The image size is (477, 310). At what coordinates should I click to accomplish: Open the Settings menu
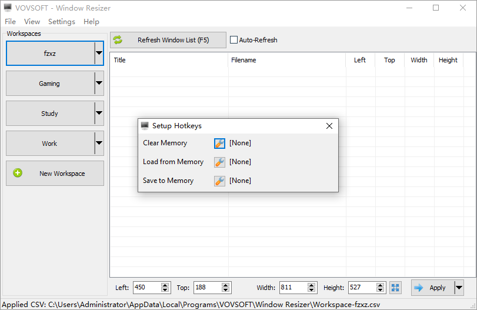pos(61,22)
